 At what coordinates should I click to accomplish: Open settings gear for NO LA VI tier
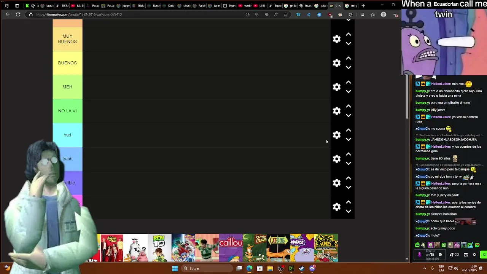(x=337, y=111)
